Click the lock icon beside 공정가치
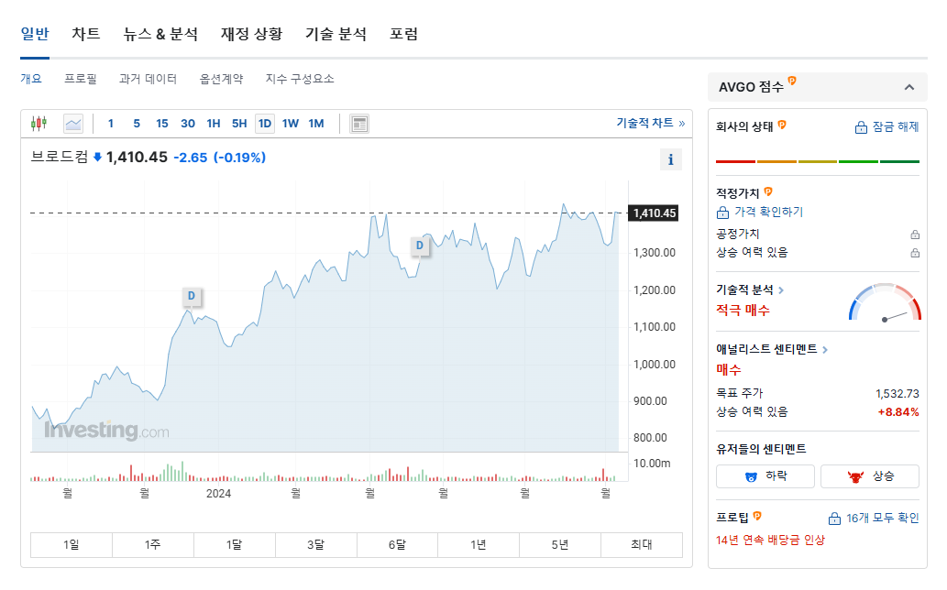Viewport: 947px width, 590px height. click(x=914, y=234)
